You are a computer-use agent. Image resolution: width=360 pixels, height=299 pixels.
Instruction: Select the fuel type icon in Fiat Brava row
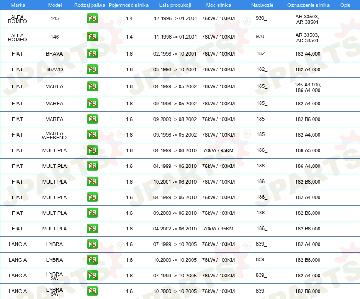pyautogui.click(x=92, y=54)
